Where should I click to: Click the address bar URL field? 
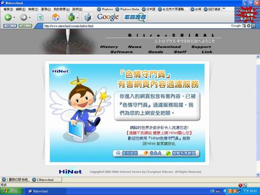[x=136, y=26]
